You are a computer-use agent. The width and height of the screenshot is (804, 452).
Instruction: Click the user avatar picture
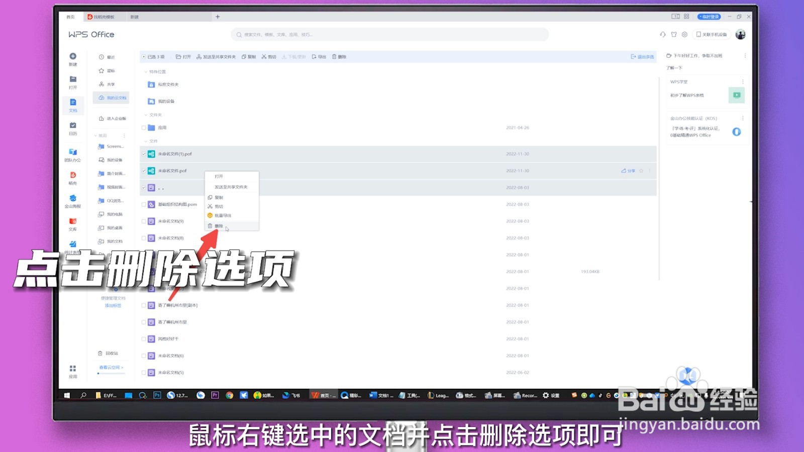pyautogui.click(x=740, y=34)
